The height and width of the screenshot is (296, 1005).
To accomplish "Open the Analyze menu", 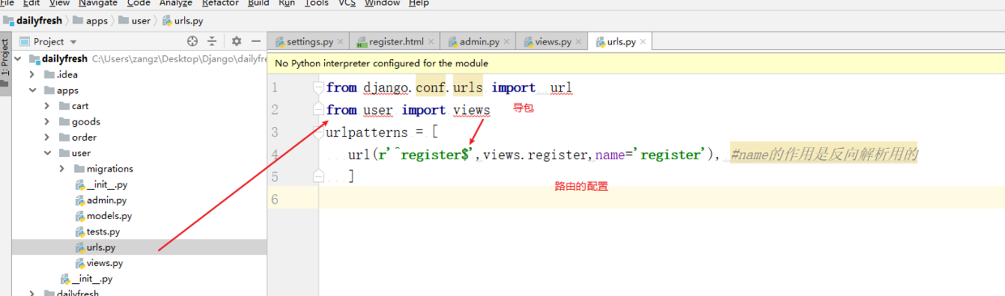I will click(176, 3).
